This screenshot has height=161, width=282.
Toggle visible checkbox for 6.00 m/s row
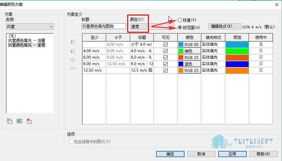pyautogui.click(x=166, y=57)
